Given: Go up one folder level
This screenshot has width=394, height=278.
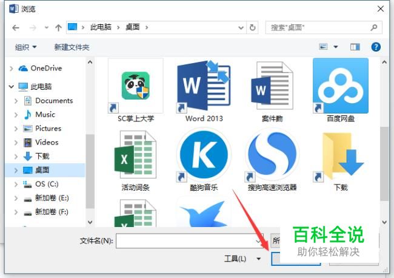Looking at the screenshot, I should [x=58, y=27].
